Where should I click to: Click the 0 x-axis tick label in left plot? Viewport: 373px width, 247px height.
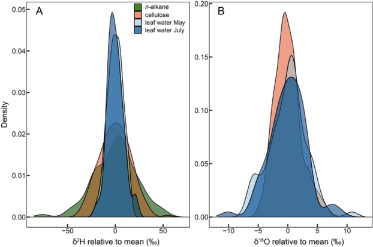[115, 230]
